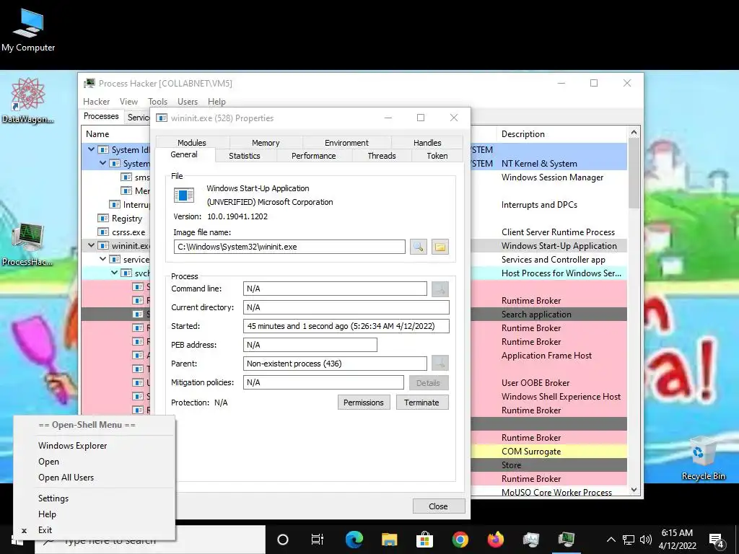Switch to the Environment tab
This screenshot has height=554, width=739.
346,143
